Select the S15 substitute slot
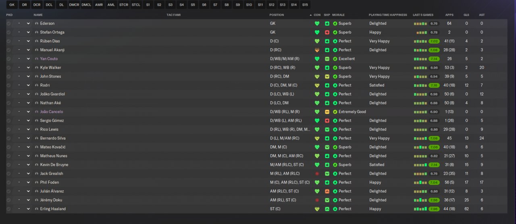 click(x=305, y=5)
